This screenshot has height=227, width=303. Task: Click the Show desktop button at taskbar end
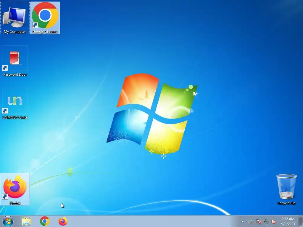click(301, 221)
